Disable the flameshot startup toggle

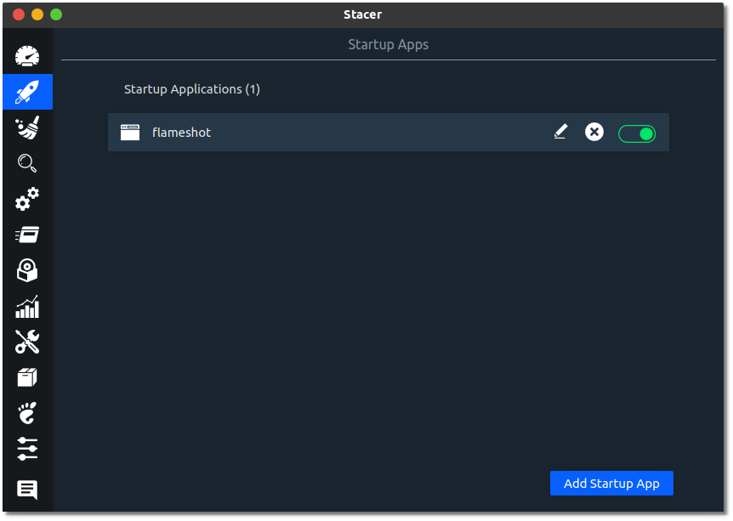coord(637,133)
